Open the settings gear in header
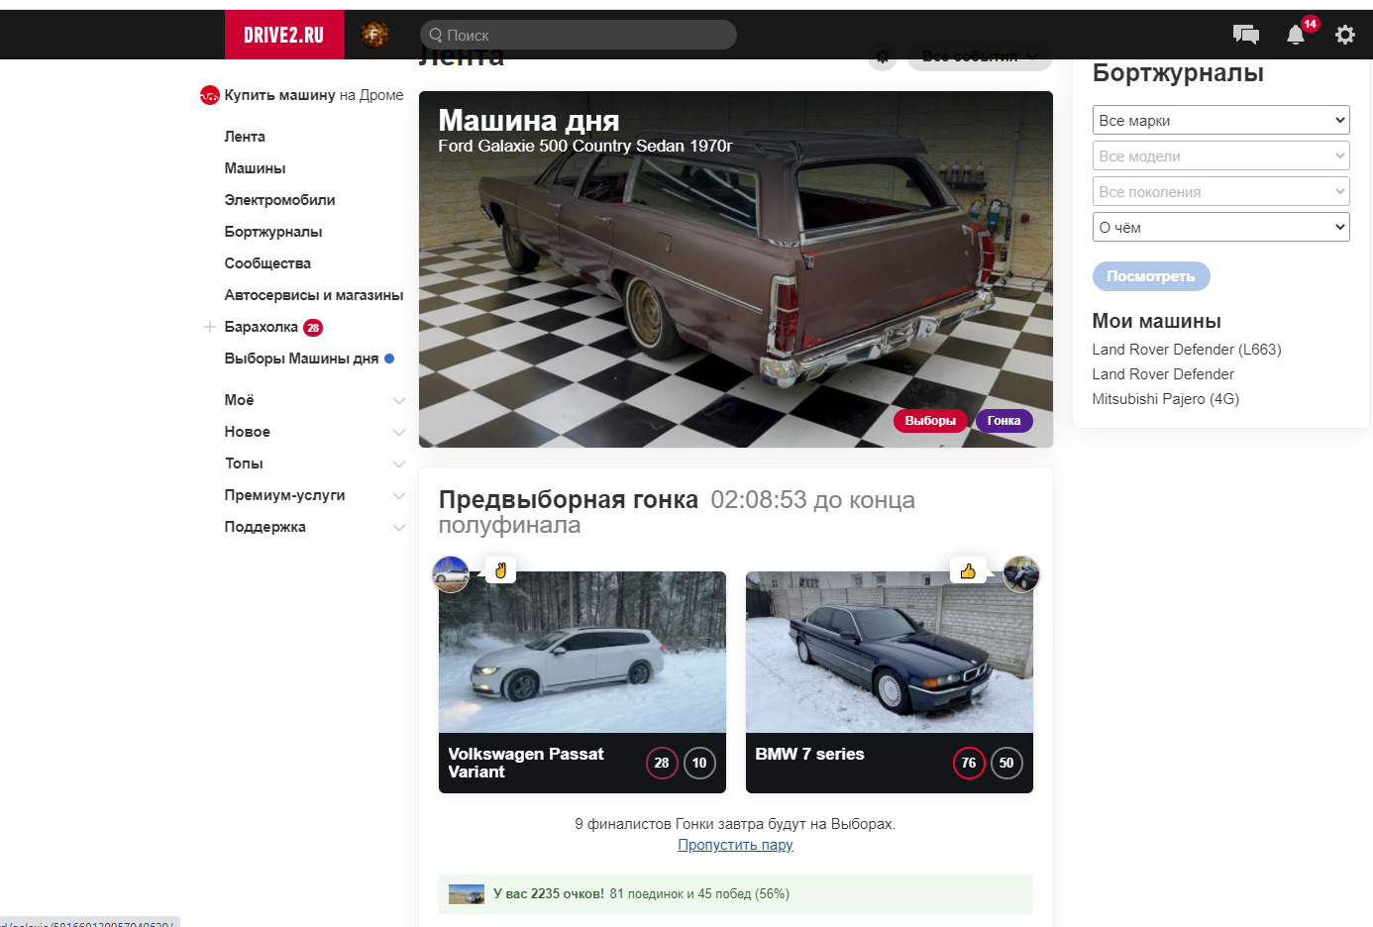Image resolution: width=1373 pixels, height=927 pixels. click(1345, 35)
